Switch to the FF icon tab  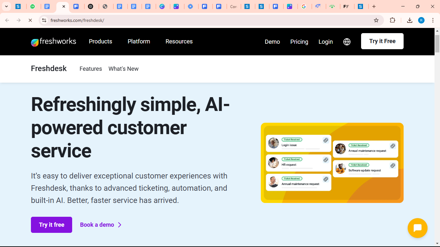coord(346,6)
